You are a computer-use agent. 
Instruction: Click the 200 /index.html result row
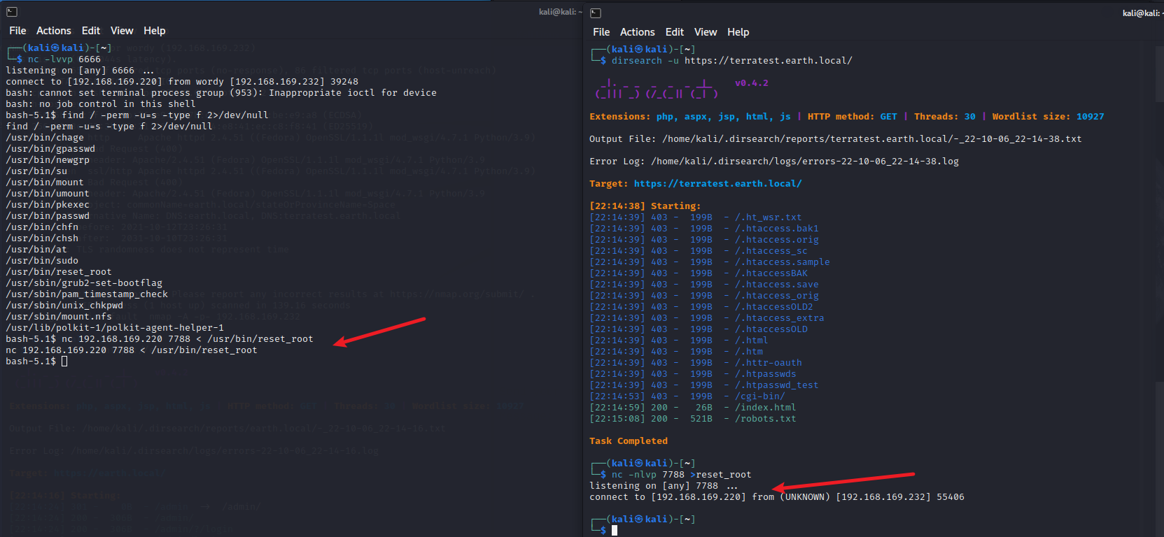click(x=693, y=408)
